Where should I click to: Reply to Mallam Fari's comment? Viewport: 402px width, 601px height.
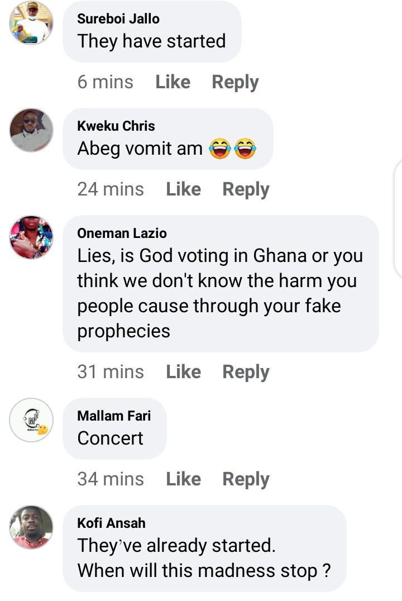[246, 479]
